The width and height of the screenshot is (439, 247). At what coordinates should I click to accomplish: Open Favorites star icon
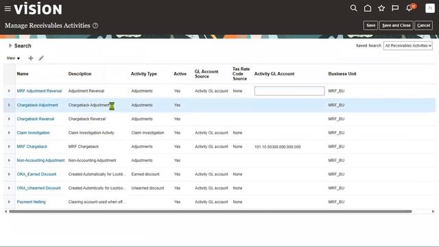pos(381,8)
